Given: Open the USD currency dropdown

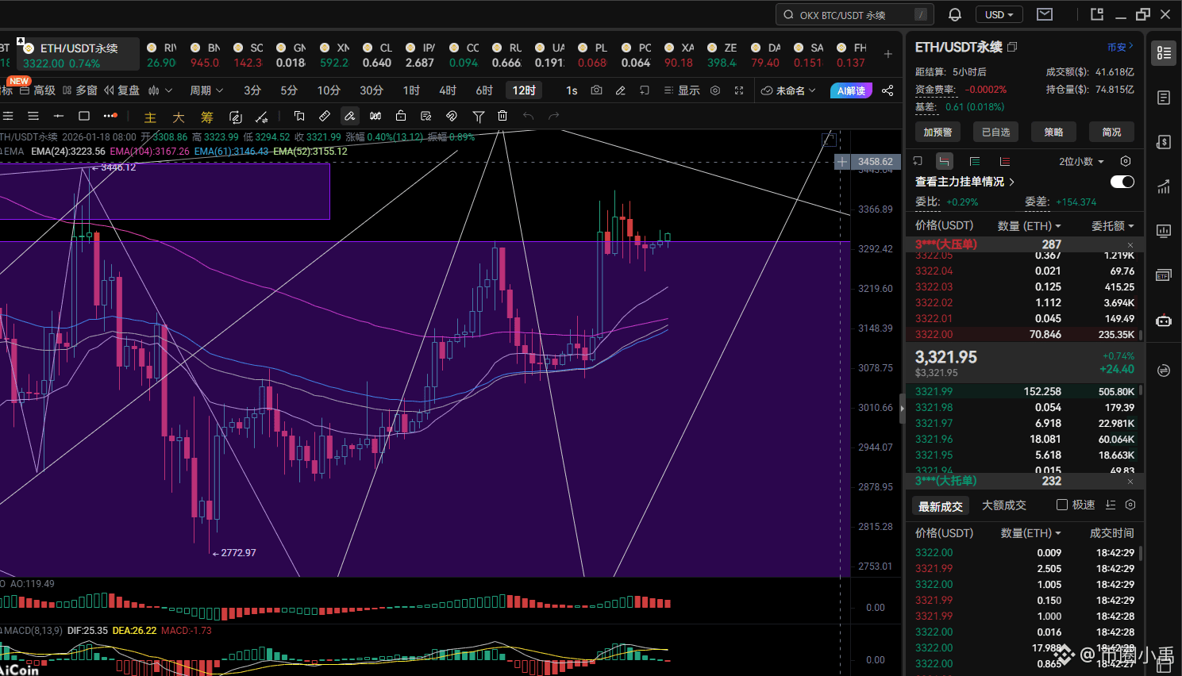Looking at the screenshot, I should click(x=999, y=14).
